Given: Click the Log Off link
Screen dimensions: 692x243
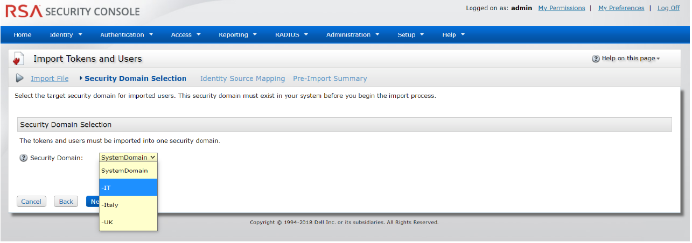Looking at the screenshot, I should click(668, 8).
